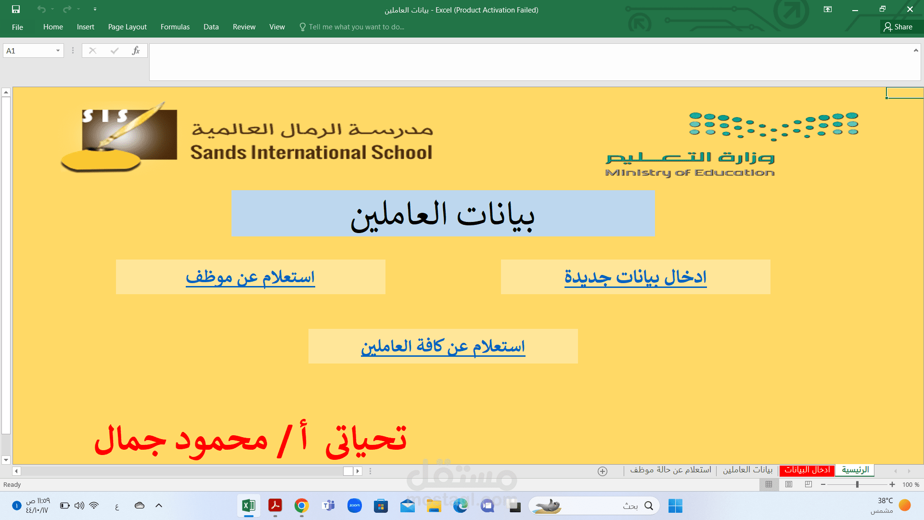Open the View tab

point(277,27)
